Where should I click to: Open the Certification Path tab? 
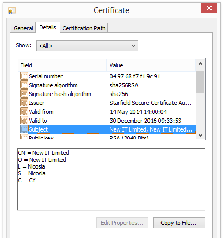(x=84, y=28)
